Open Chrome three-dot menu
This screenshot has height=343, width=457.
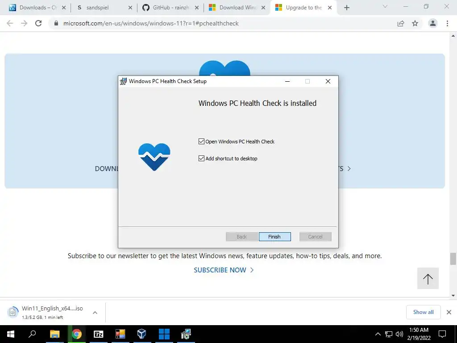click(x=447, y=23)
